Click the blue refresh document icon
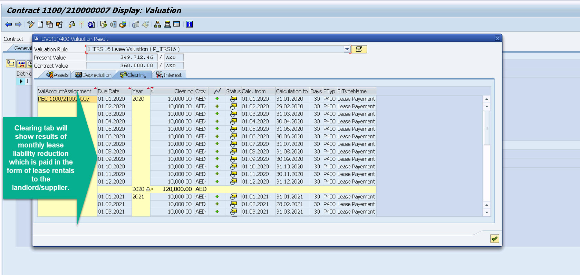 [91, 24]
